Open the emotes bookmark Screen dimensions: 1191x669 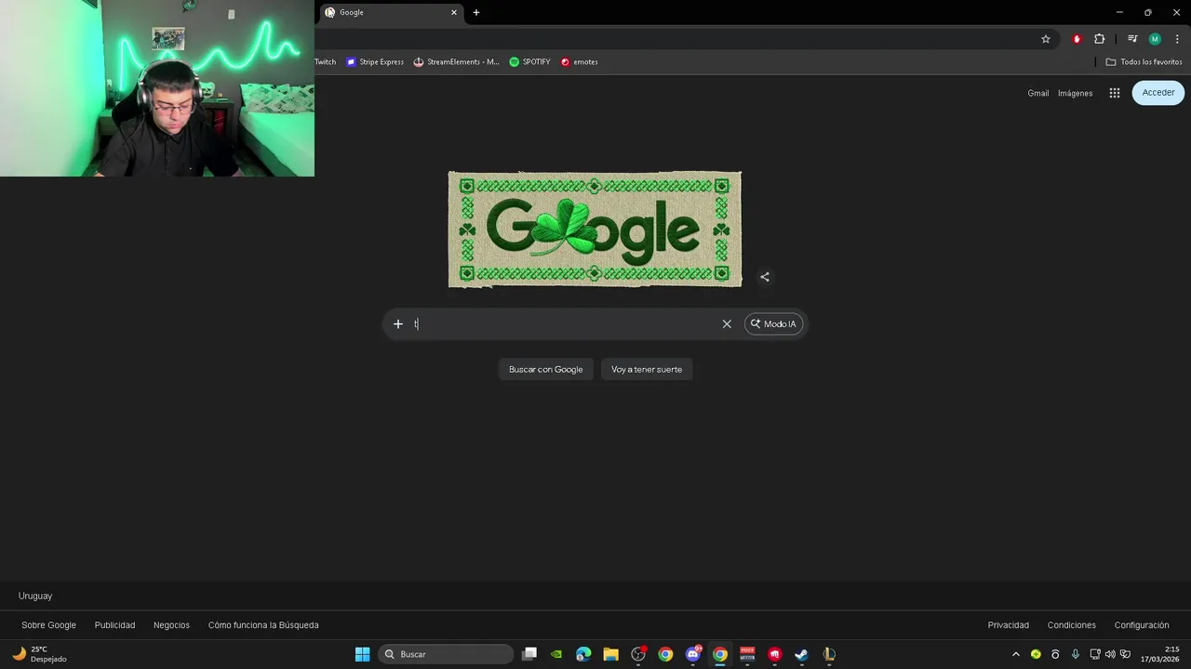click(579, 62)
